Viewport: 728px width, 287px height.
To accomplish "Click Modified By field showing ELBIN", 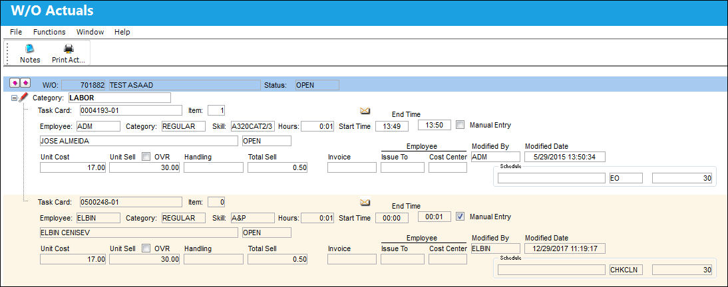I will (x=495, y=249).
